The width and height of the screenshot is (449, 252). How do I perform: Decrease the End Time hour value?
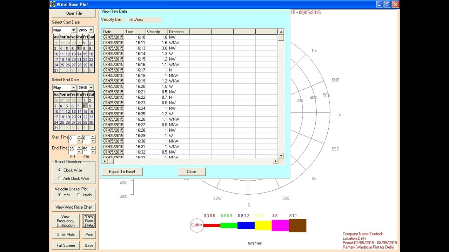pyautogui.click(x=79, y=152)
